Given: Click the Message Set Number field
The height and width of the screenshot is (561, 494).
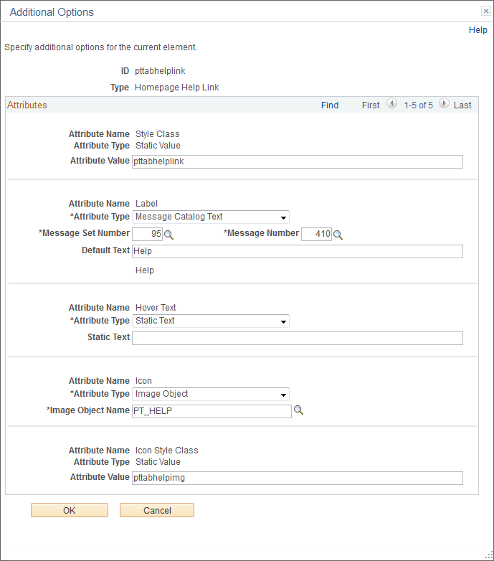Looking at the screenshot, I should 147,234.
